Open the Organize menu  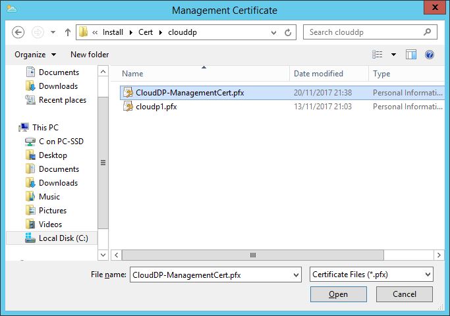point(35,55)
